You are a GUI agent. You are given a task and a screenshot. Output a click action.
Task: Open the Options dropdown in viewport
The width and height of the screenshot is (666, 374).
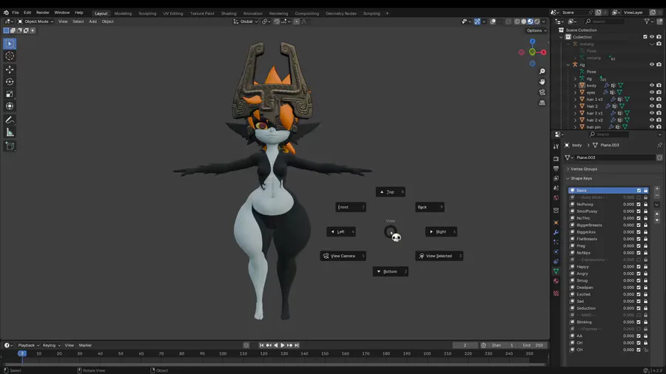(536, 30)
